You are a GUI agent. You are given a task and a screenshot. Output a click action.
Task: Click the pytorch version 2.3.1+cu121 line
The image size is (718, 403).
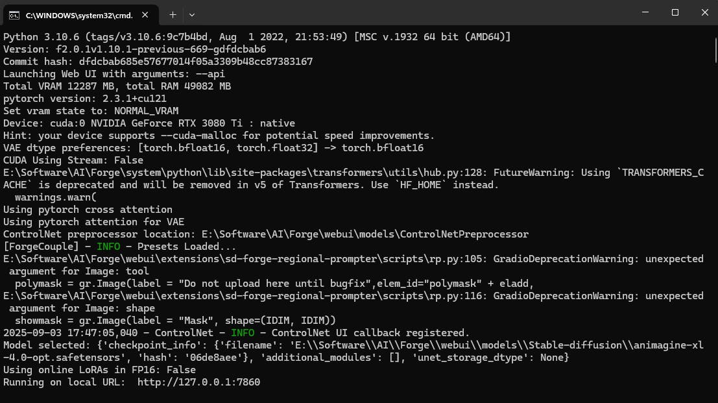(x=85, y=99)
